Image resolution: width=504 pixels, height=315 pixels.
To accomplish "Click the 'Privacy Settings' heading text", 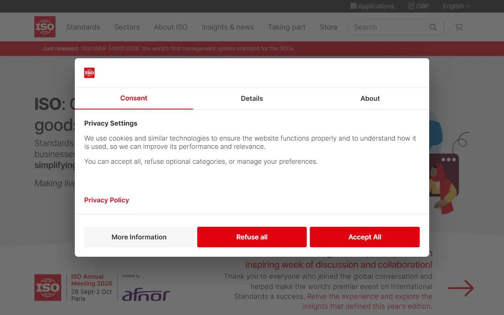I will coord(111,123).
